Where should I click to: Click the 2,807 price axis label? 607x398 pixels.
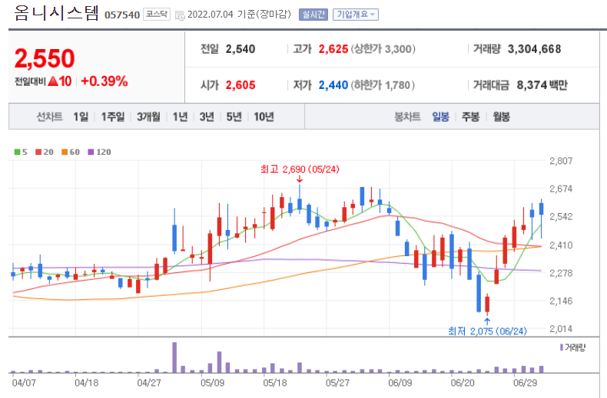click(x=561, y=161)
